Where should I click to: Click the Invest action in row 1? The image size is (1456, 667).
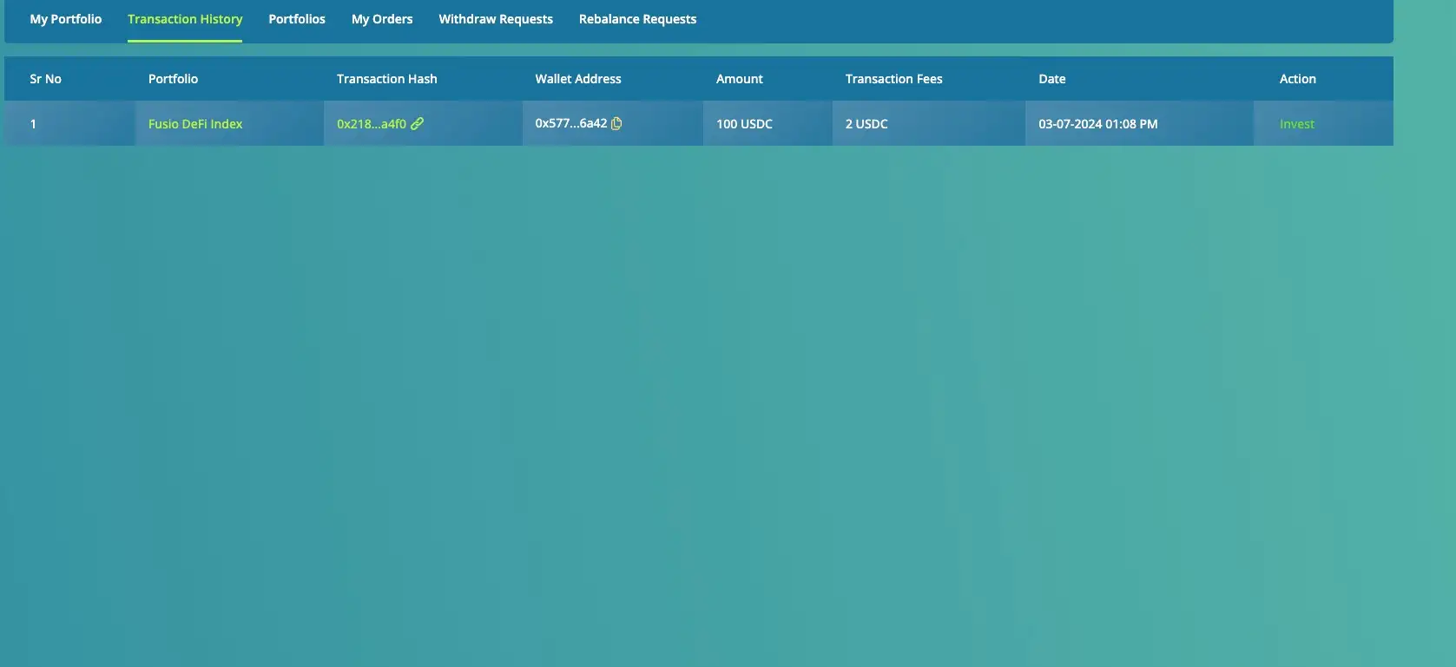click(1296, 124)
